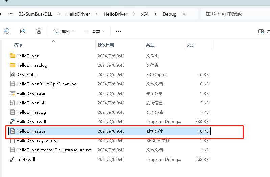Image resolution: width=270 pixels, height=177 pixels.
Task: Toggle the details pane icon
Action: click(261, 31)
